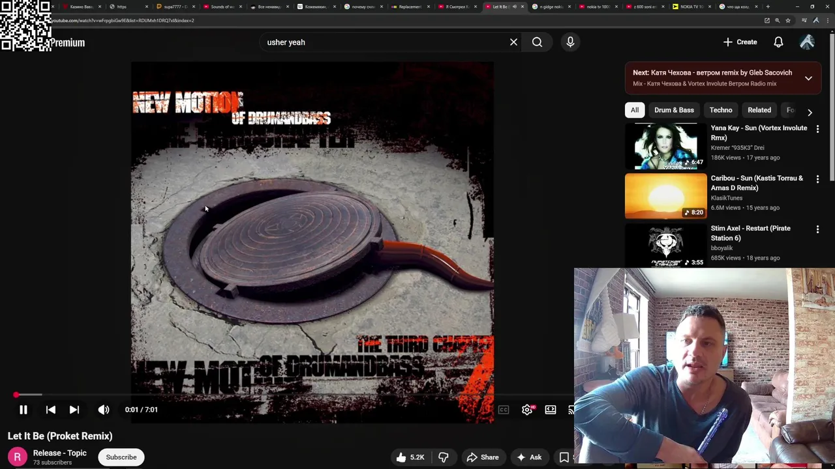
Task: Click the KlasikTunes channel name
Action: tap(727, 198)
